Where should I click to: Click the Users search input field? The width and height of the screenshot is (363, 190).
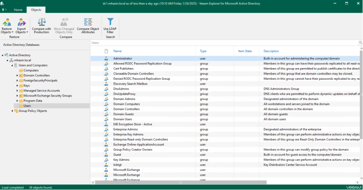(224, 42)
